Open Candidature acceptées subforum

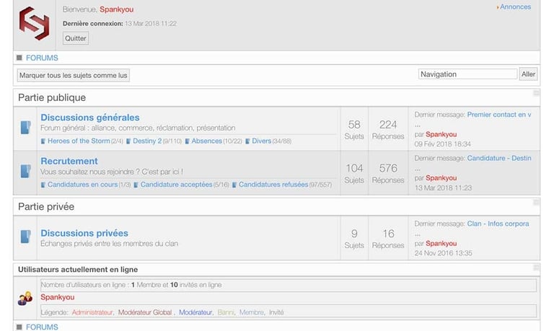click(176, 185)
